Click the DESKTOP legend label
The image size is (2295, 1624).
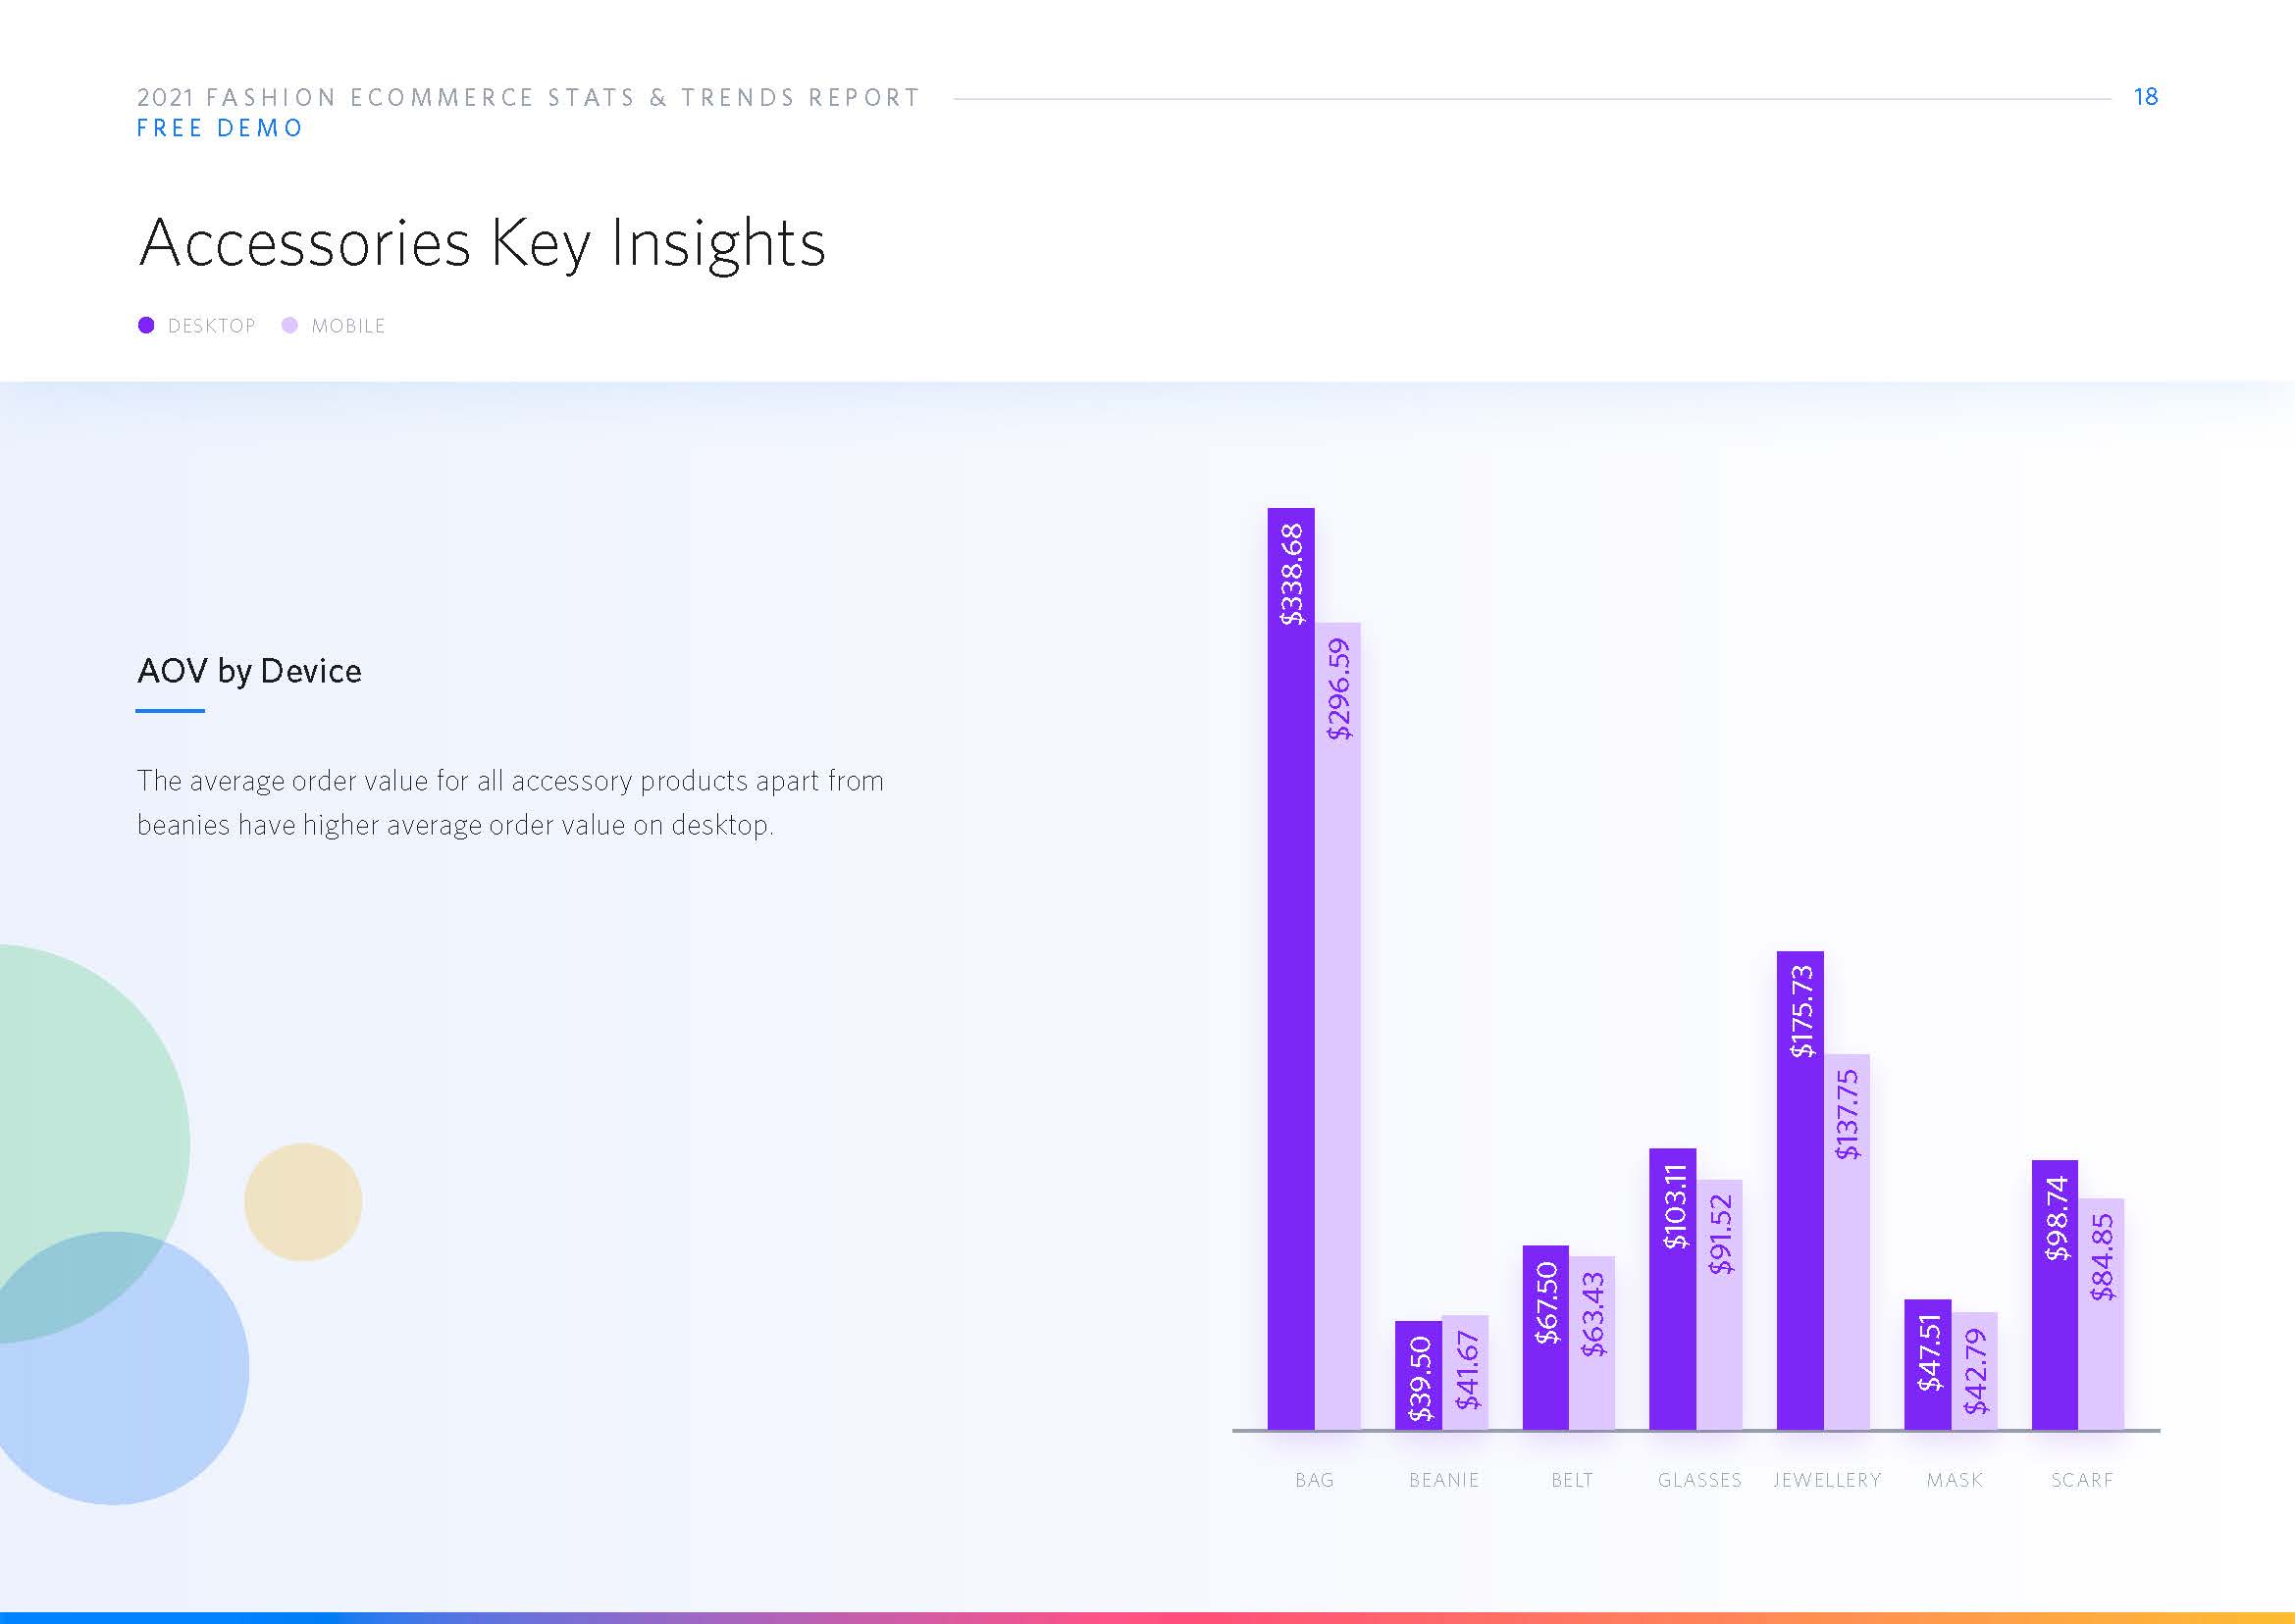pos(211,326)
